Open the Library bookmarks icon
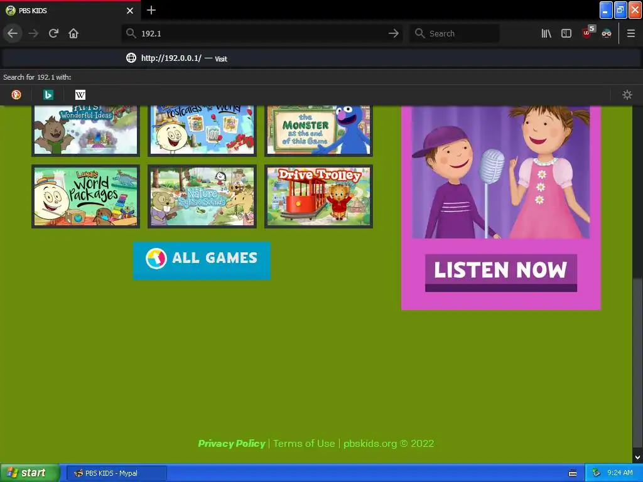 click(x=546, y=33)
